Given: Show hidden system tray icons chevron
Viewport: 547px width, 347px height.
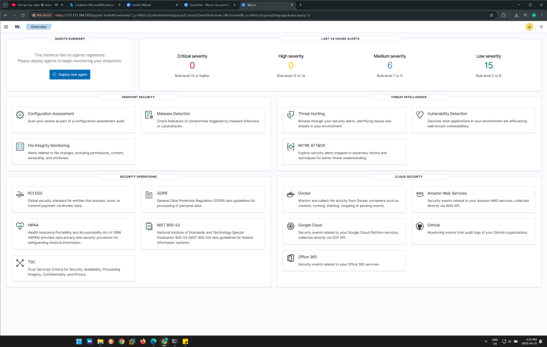Looking at the screenshot, I should pyautogui.click(x=486, y=342).
